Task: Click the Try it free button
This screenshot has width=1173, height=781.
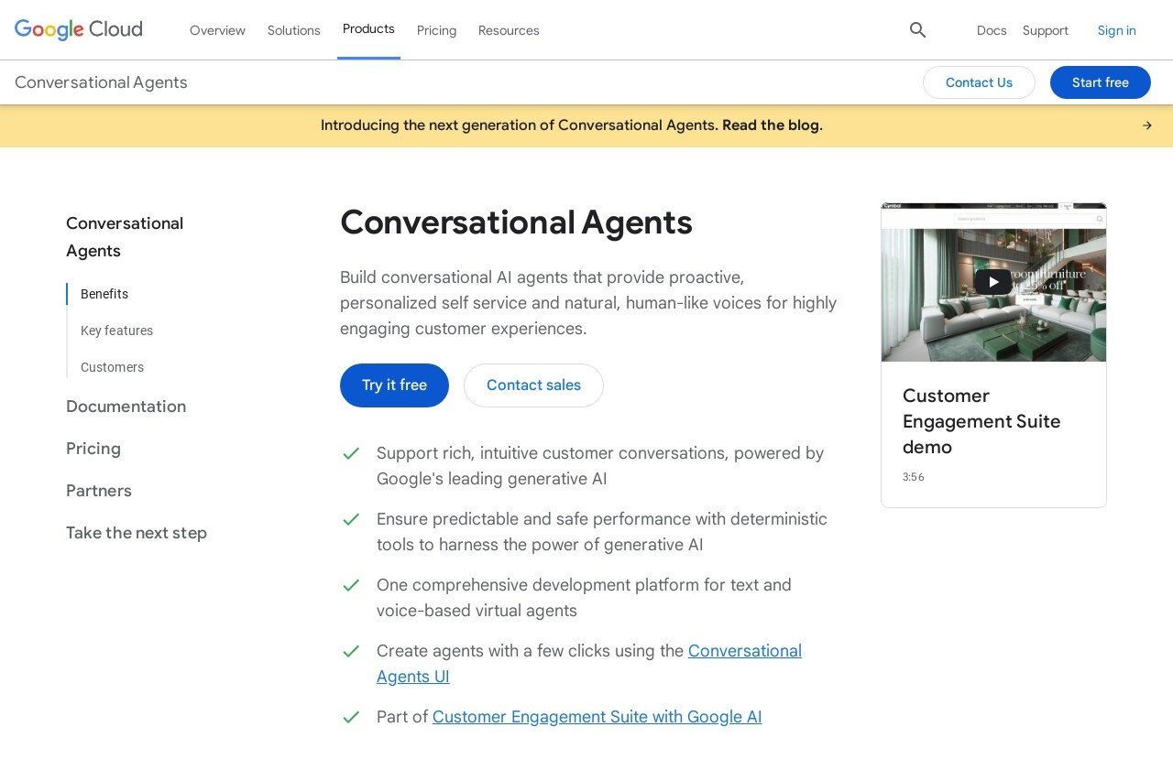Action: click(x=394, y=385)
